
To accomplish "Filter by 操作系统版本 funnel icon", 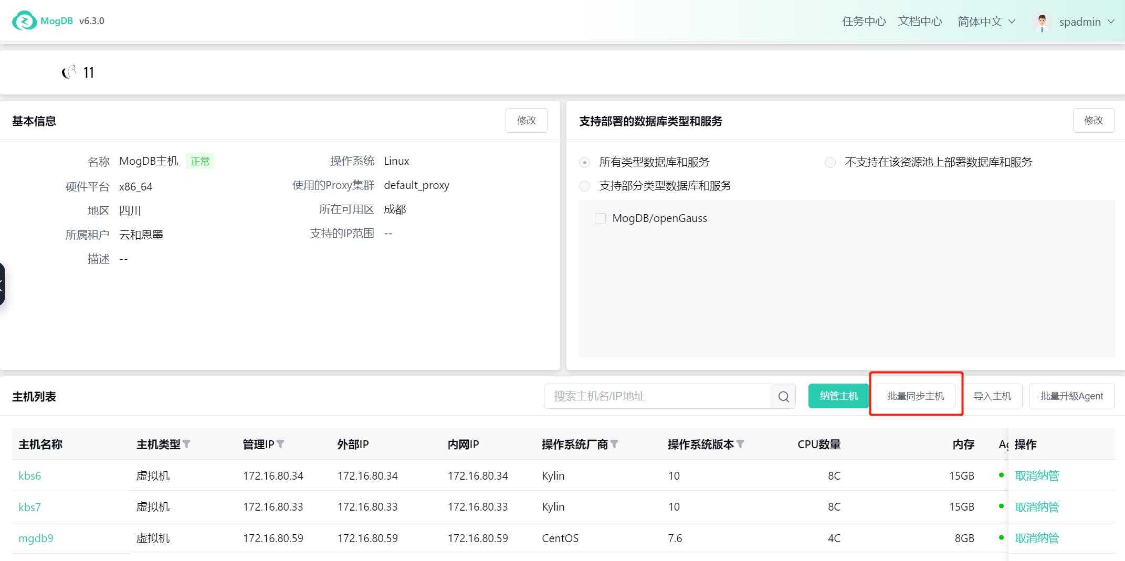I will coord(740,444).
